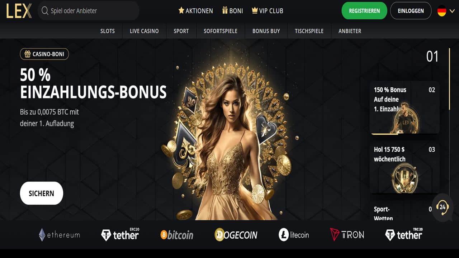Select the Ethereum payment logo
This screenshot has height=258, width=459.
(x=59, y=235)
